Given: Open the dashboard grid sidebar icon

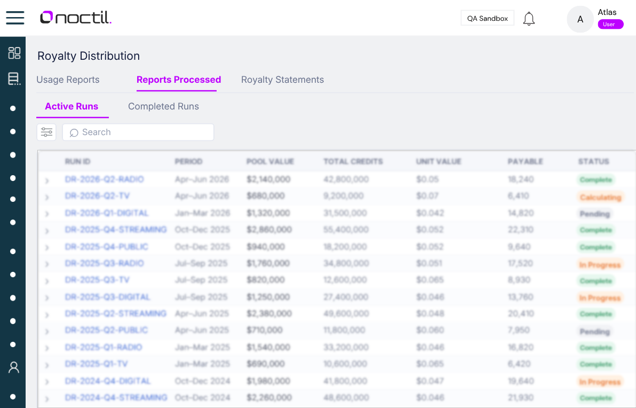Looking at the screenshot, I should coord(14,53).
